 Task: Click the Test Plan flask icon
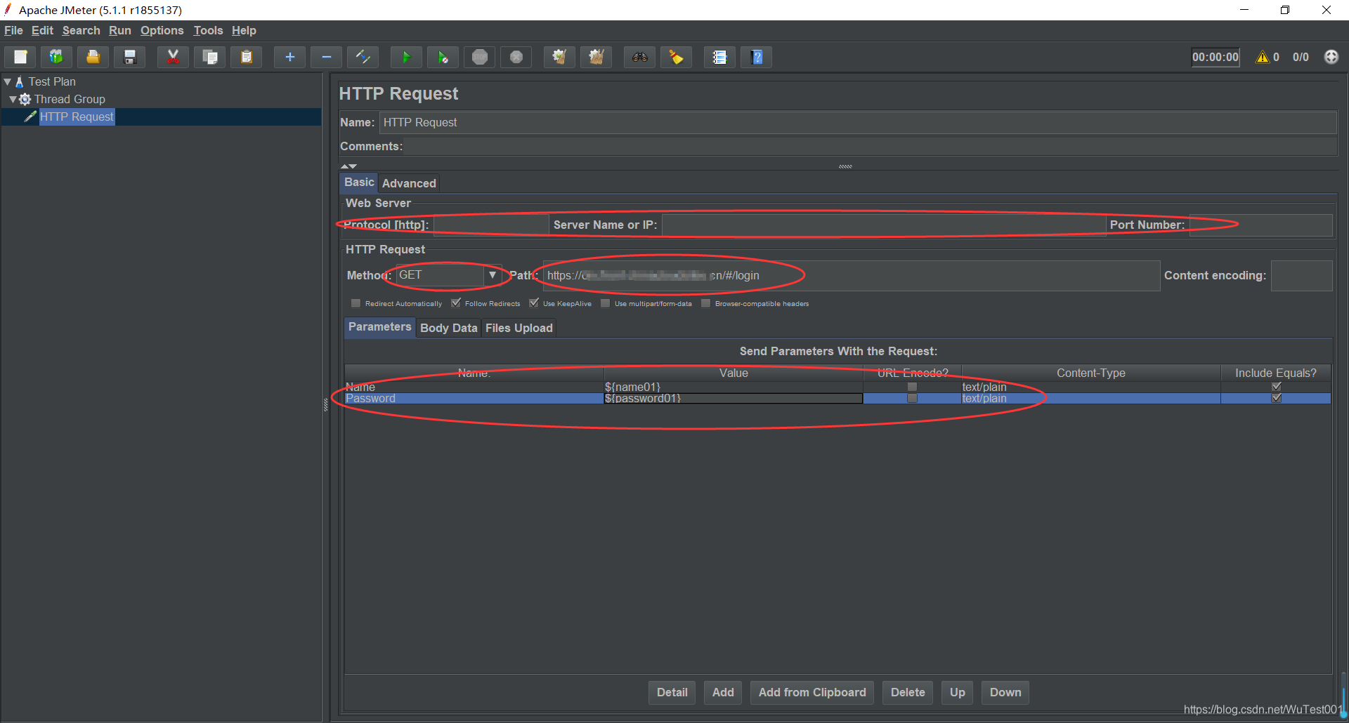pyautogui.click(x=20, y=81)
